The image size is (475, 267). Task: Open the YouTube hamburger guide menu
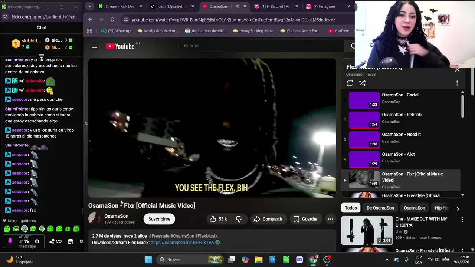95,46
